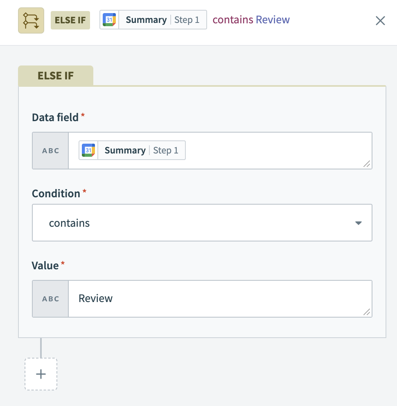The width and height of the screenshot is (397, 406).
Task: Open the Condition dropdown showing contains
Action: click(202, 223)
